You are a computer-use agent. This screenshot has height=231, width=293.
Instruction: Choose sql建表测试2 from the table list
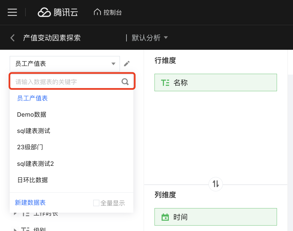click(x=35, y=164)
